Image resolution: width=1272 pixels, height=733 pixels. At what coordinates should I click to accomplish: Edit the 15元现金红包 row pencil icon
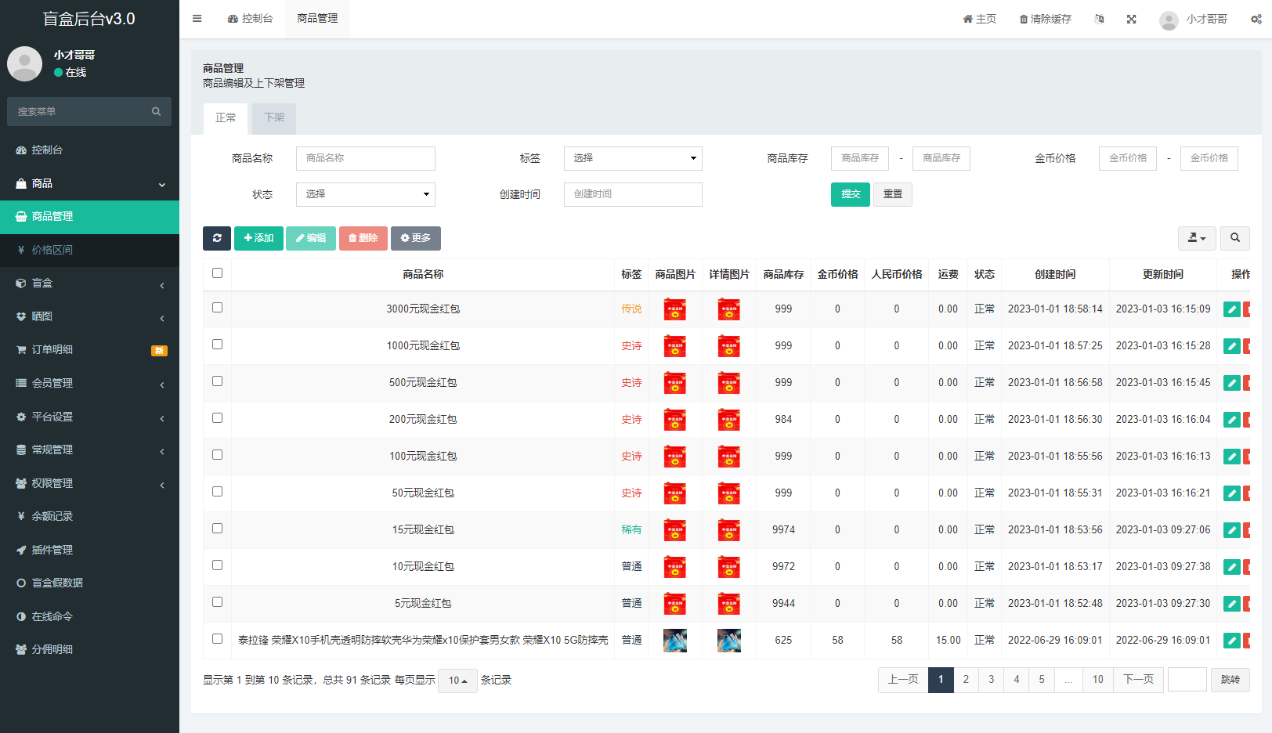[x=1232, y=530]
